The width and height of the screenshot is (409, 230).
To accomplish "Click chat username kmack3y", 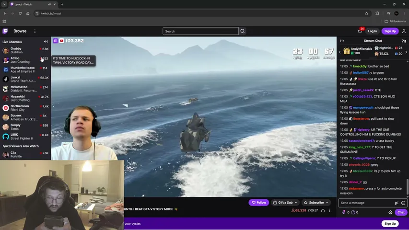I will click(x=360, y=66).
